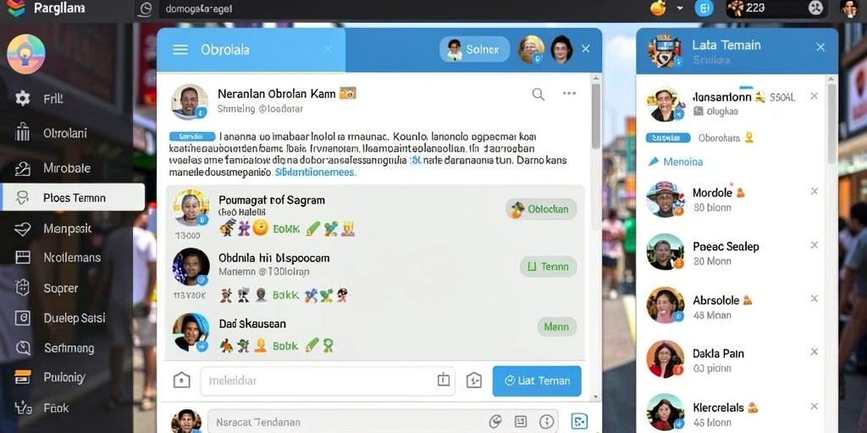Image resolution: width=867 pixels, height=433 pixels.
Task: Click the home icon left of message field
Action: 181,381
